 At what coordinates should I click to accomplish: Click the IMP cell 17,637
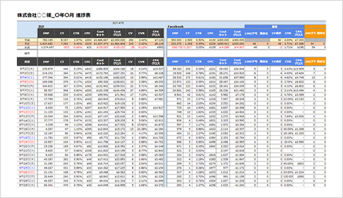tap(46, 104)
